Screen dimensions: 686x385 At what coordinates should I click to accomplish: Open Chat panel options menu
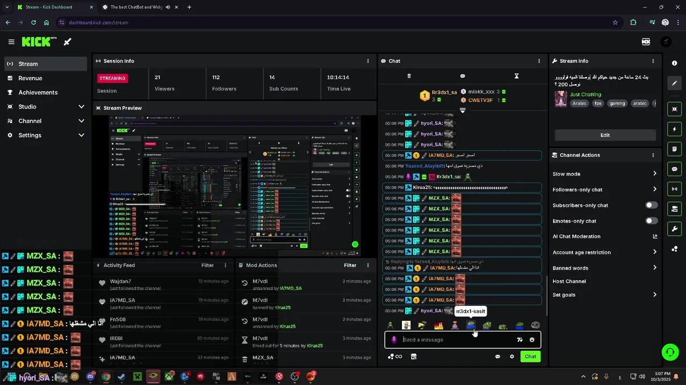pyautogui.click(x=539, y=61)
